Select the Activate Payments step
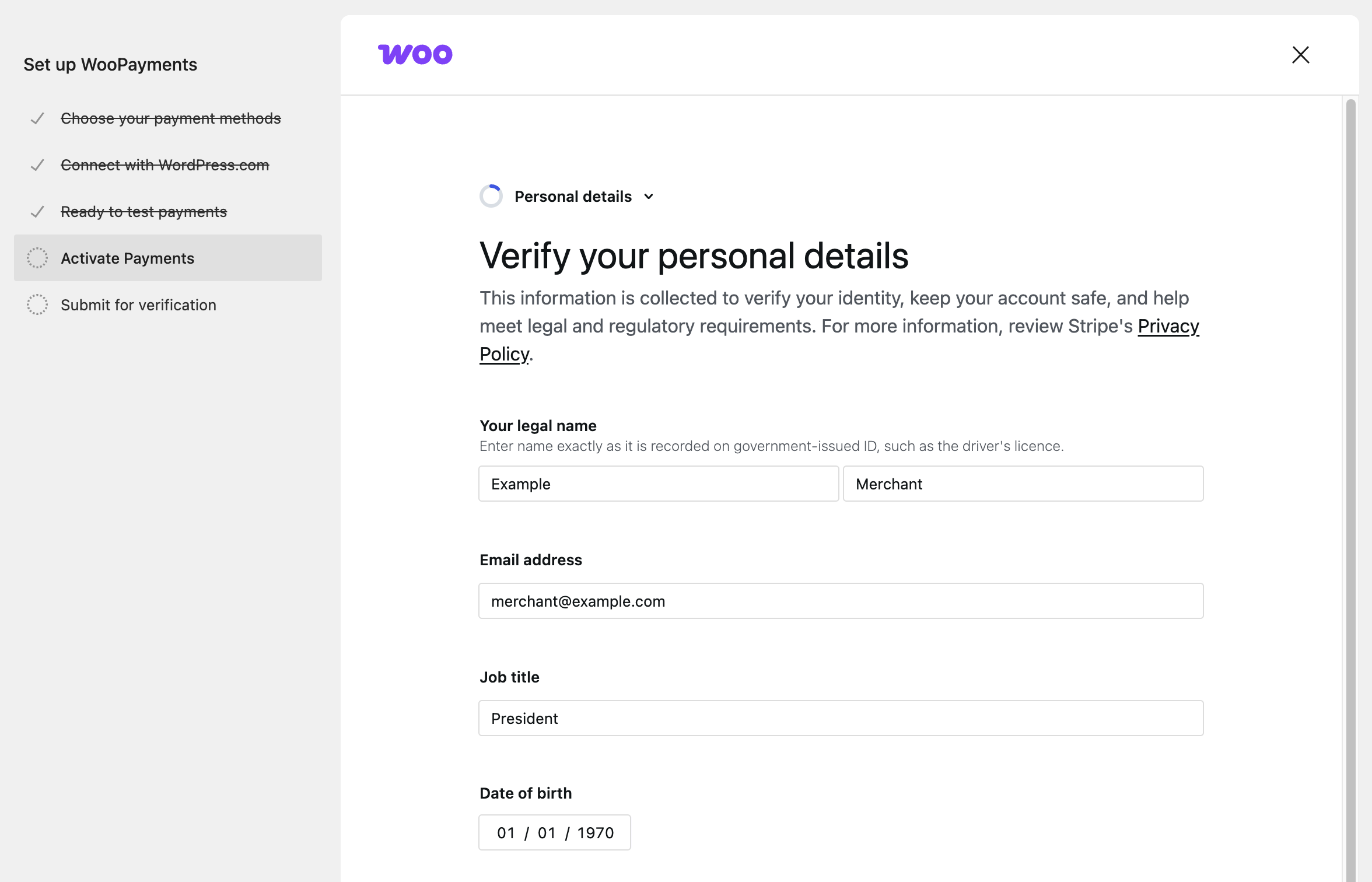1372x882 pixels. coord(127,258)
